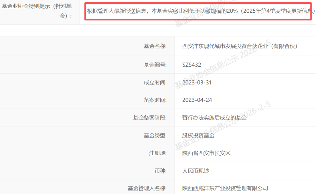Image resolution: width=316 pixels, height=194 pixels.
Task: Click the 基金类型 field label
Action: pos(155,135)
